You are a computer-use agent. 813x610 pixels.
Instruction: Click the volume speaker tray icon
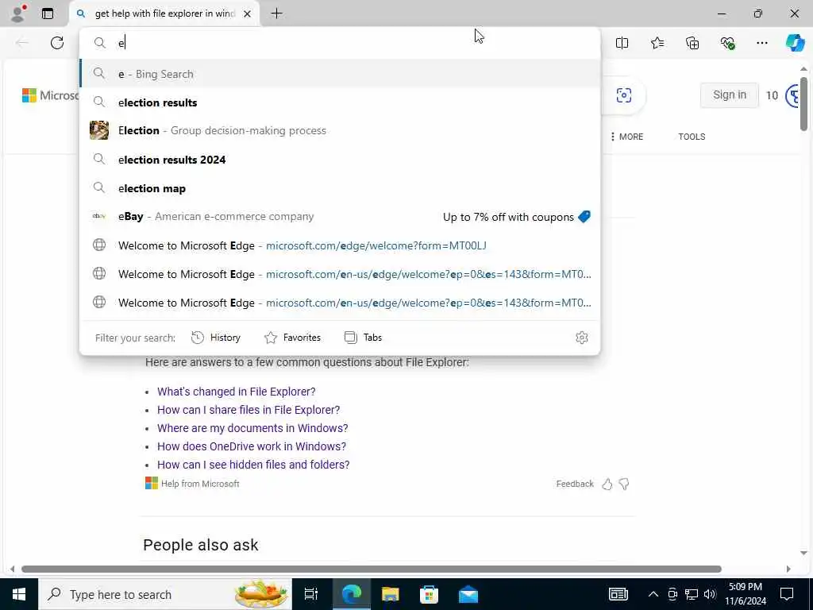tap(710, 594)
